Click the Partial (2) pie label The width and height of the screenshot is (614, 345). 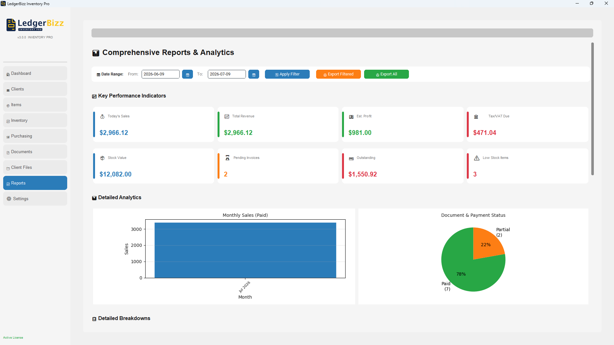[503, 232]
